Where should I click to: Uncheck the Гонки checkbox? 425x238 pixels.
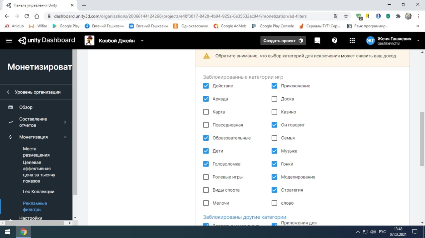click(274, 164)
